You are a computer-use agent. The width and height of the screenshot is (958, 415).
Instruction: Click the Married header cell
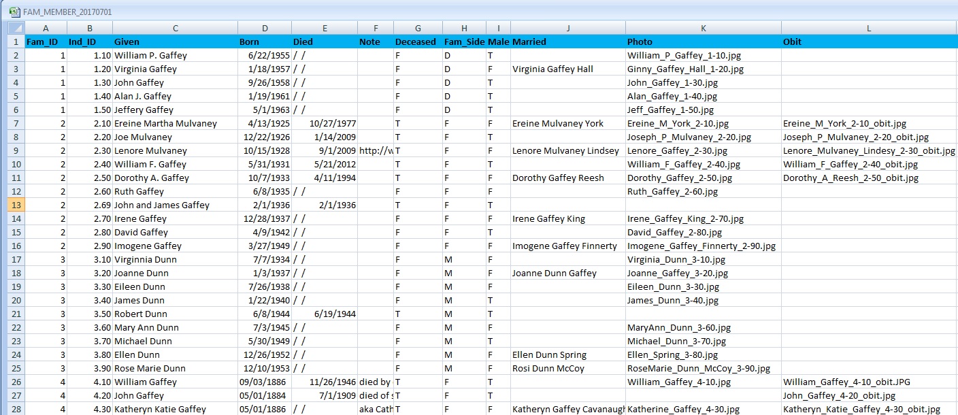tap(568, 41)
